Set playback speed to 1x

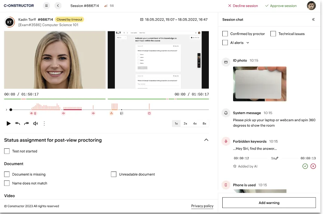point(176,123)
